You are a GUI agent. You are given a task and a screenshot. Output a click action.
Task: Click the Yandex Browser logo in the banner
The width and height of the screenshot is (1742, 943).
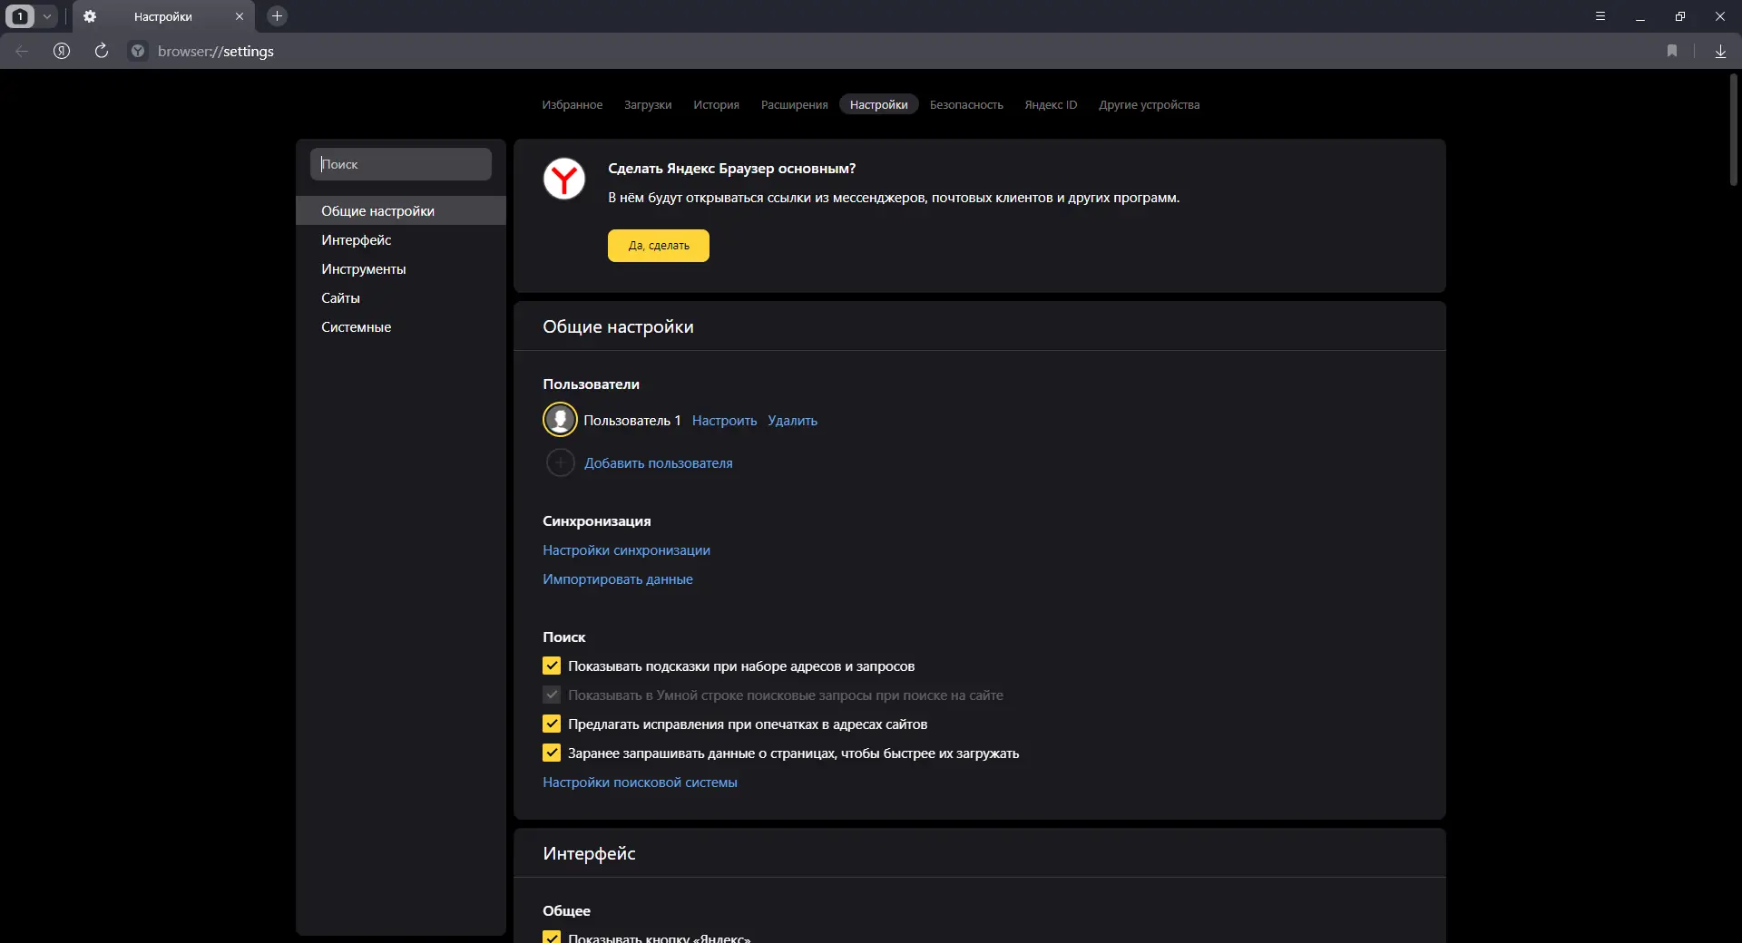pyautogui.click(x=564, y=179)
